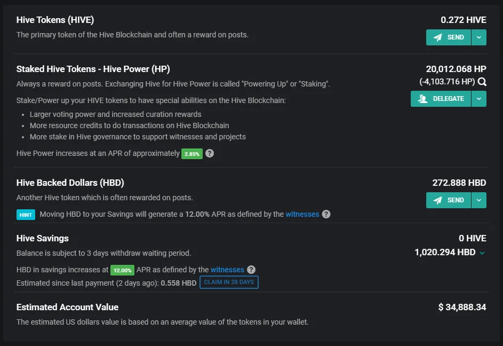
Task: Select the 20,012.068 HP balance
Action: pos(456,69)
